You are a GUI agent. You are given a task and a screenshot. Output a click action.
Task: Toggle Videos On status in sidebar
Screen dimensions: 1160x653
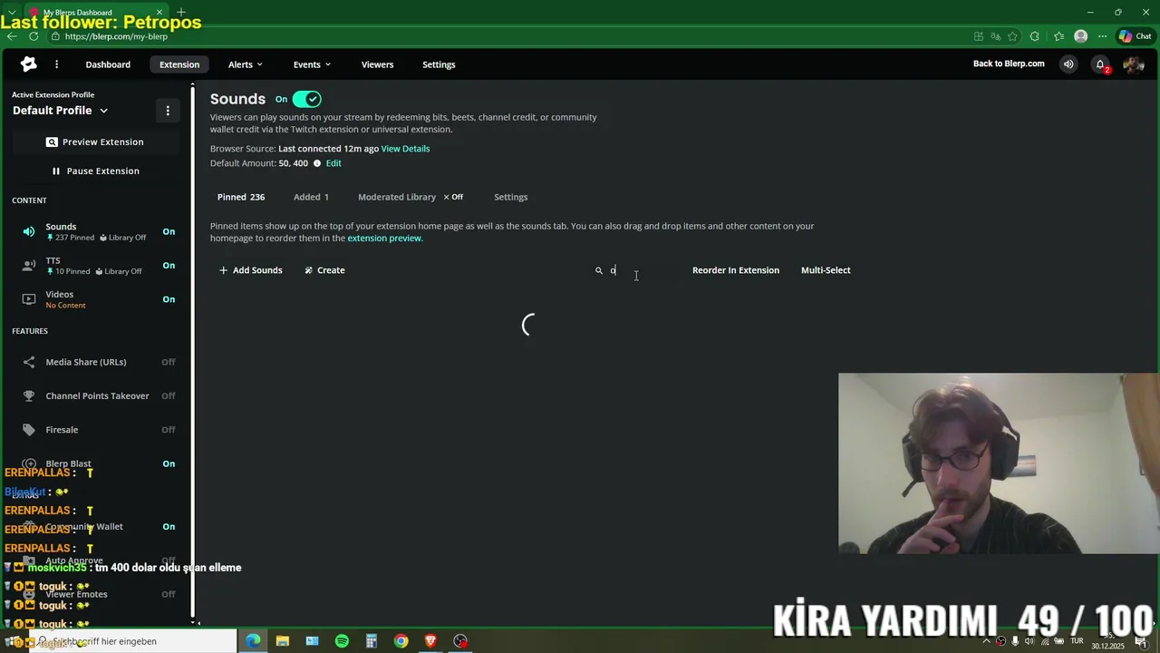tap(169, 298)
